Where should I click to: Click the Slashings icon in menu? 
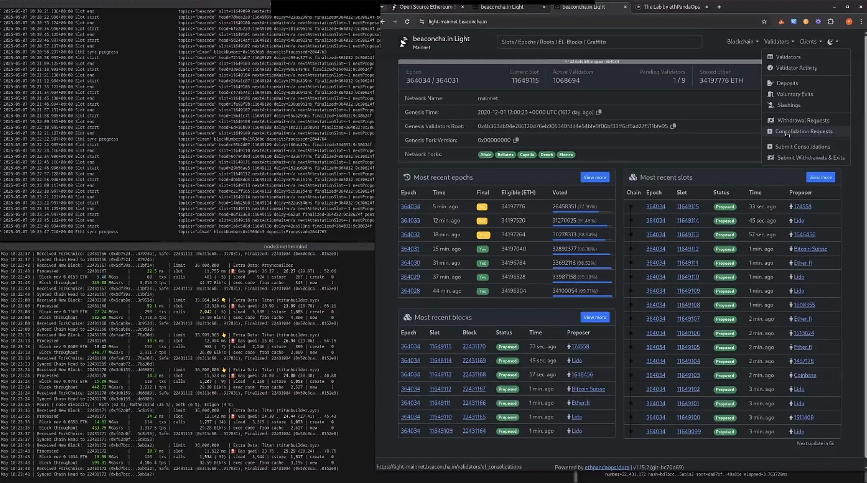coord(771,105)
